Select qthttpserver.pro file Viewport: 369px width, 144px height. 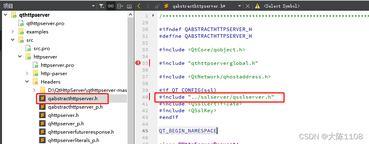click(45, 23)
